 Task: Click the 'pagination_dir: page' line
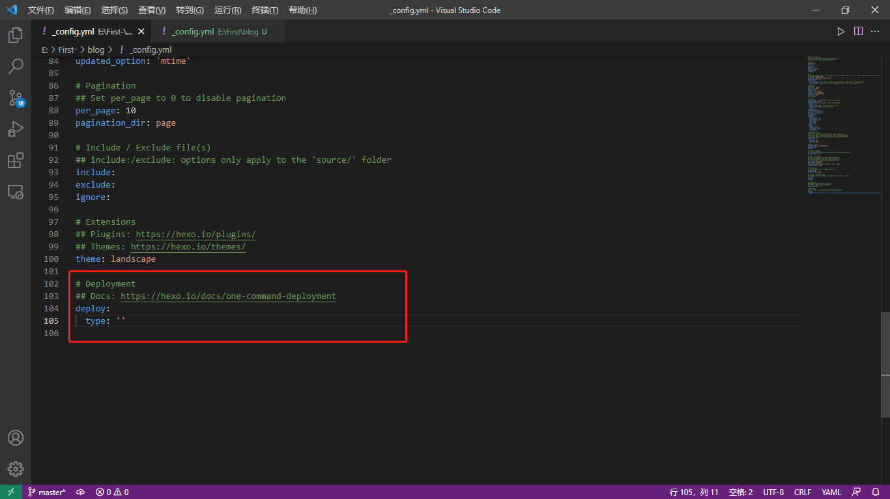click(x=126, y=122)
